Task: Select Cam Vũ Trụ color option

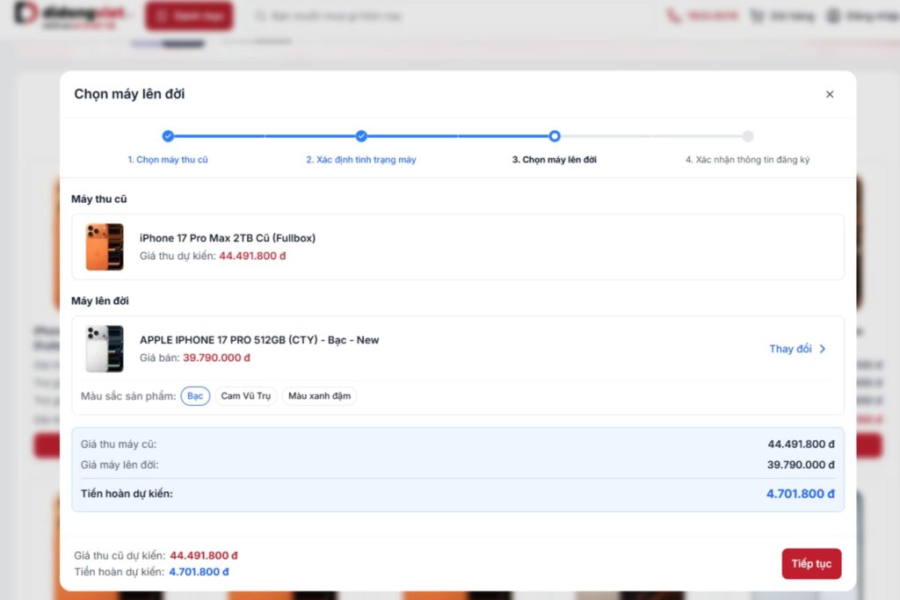Action: point(246,396)
